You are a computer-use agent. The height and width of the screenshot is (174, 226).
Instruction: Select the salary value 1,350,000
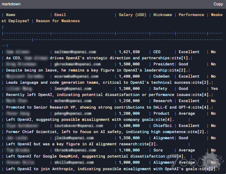(129, 138)
